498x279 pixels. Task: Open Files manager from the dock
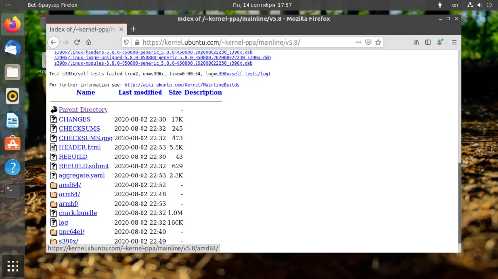[13, 72]
